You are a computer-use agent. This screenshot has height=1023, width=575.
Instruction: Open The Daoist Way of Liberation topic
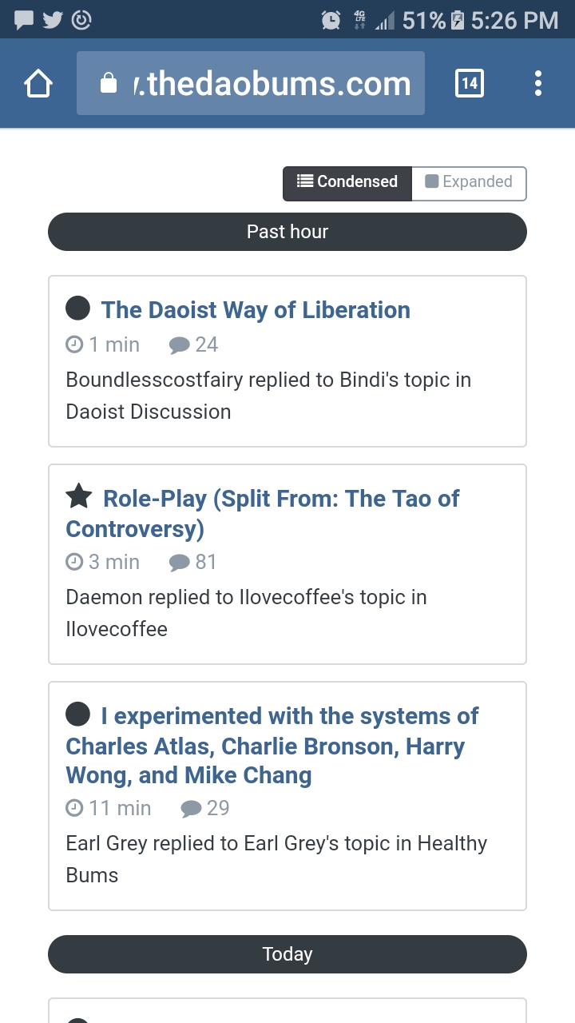point(256,310)
